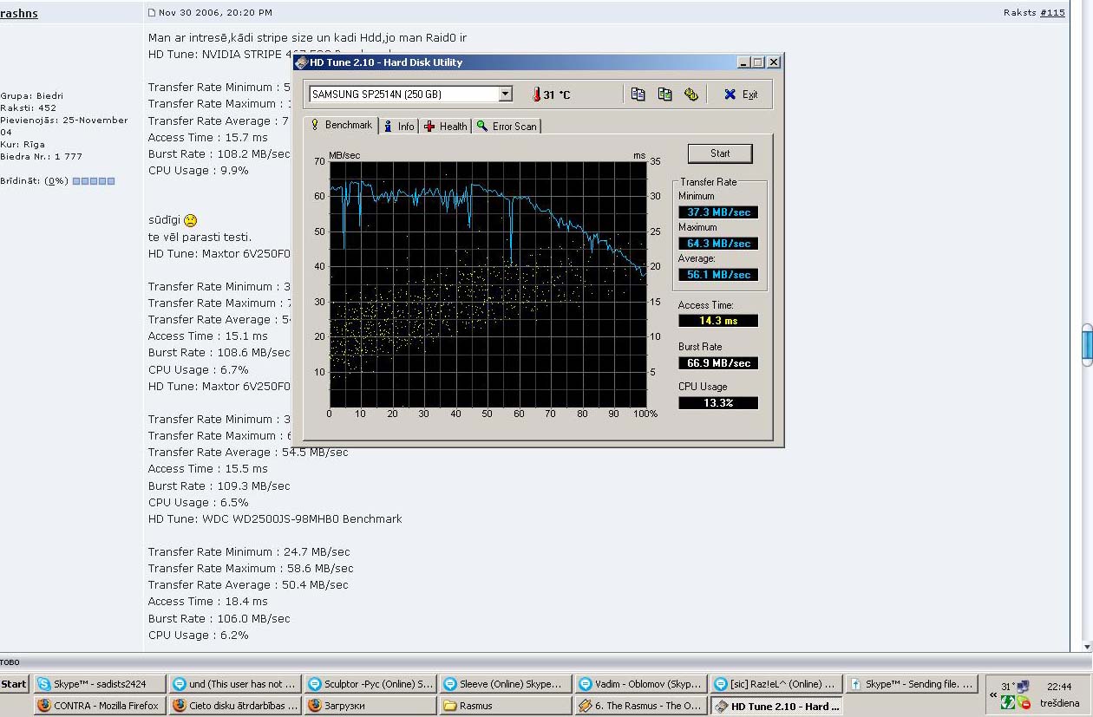
Task: Click the 31 °C temperature reading
Action: [x=557, y=95]
